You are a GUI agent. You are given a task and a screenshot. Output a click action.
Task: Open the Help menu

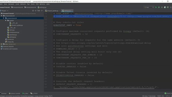tap(48, 4)
